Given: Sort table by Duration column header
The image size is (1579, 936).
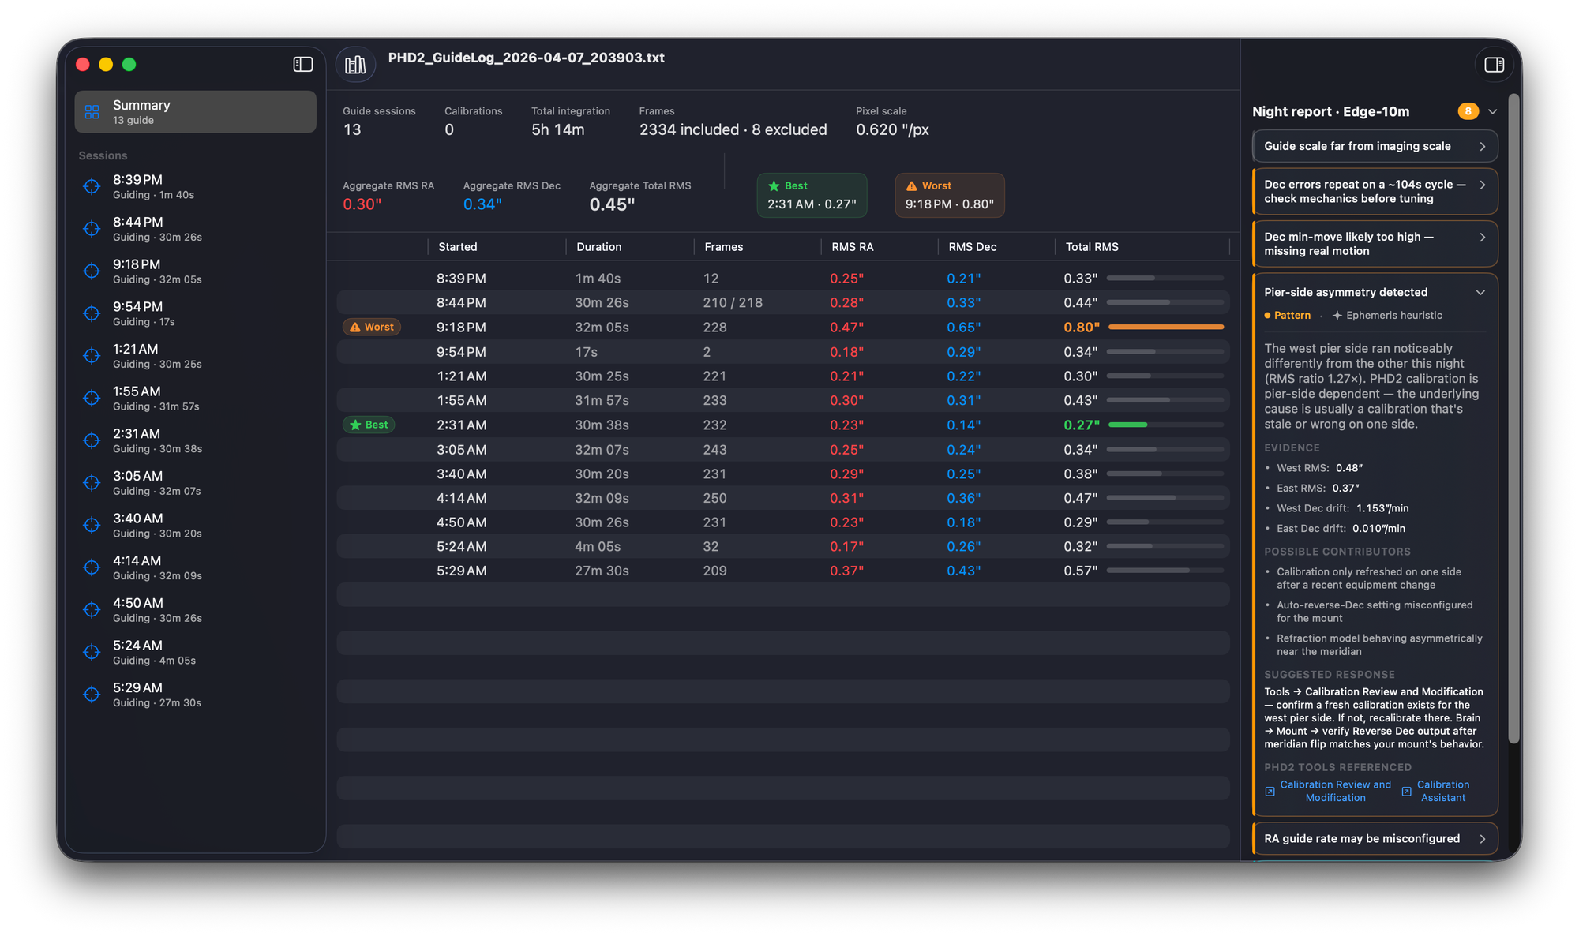Looking at the screenshot, I should (598, 247).
